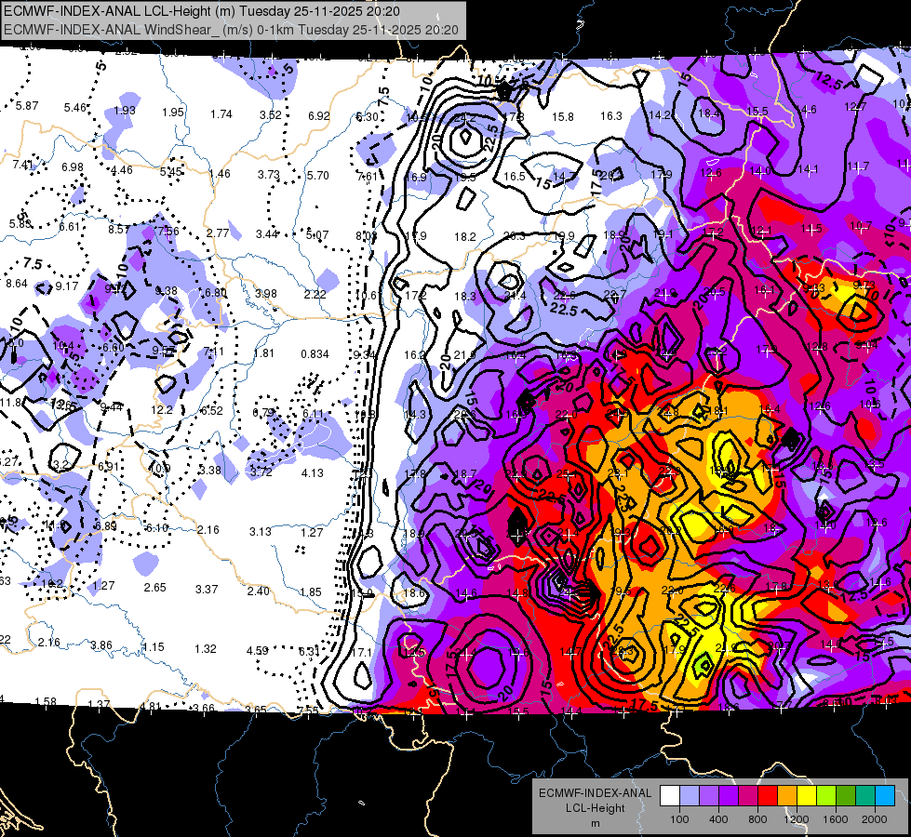Click the grid value '3.37'
The image size is (911, 837).
tap(207, 589)
